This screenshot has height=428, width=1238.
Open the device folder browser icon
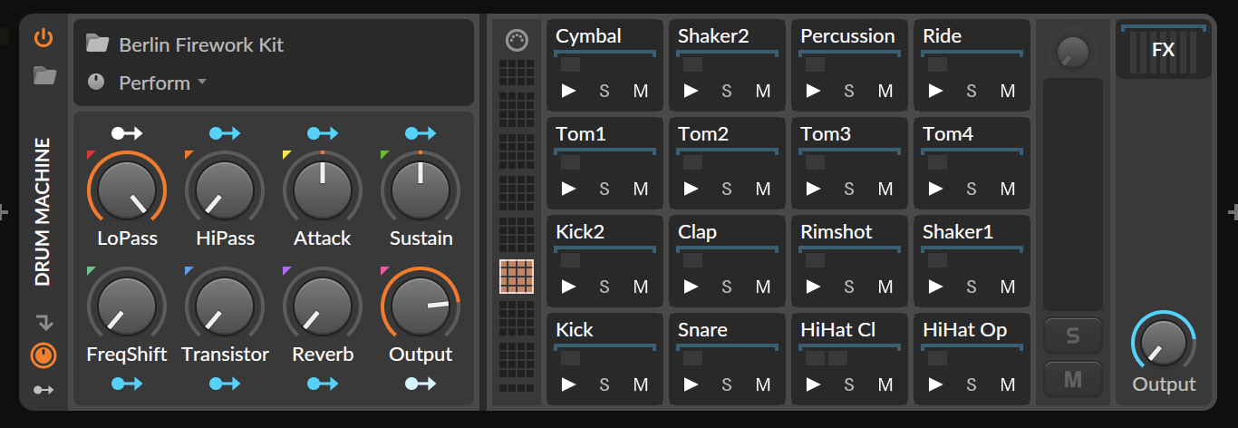(x=44, y=75)
